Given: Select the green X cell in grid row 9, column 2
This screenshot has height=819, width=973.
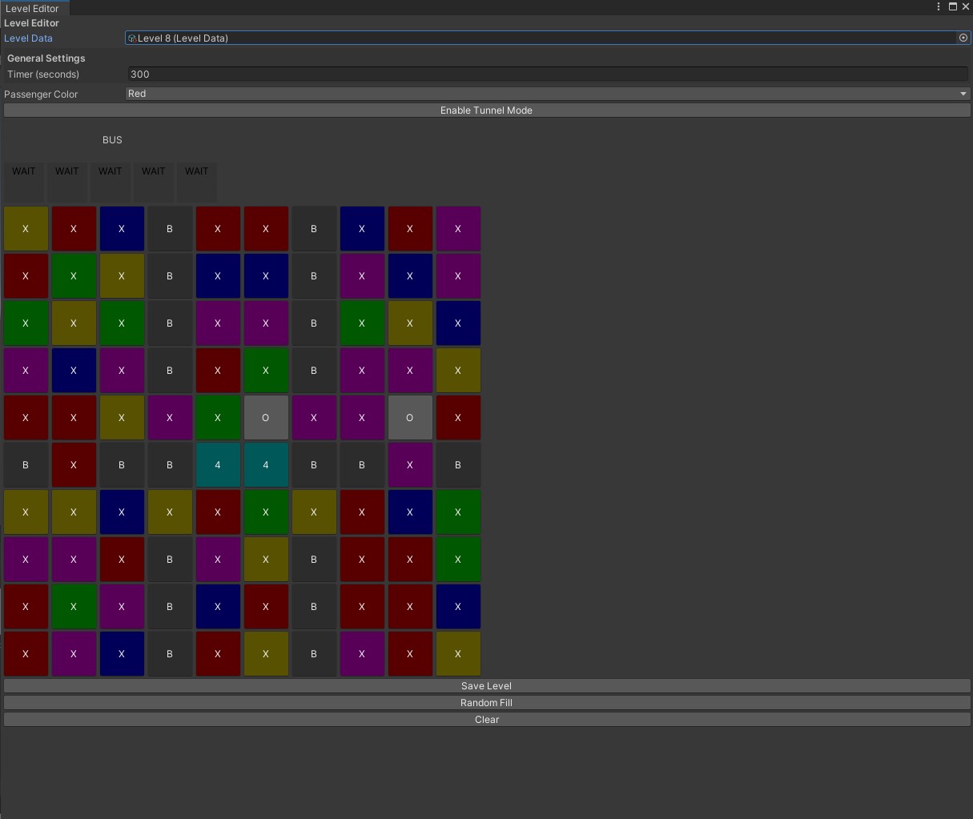Looking at the screenshot, I should 74,607.
